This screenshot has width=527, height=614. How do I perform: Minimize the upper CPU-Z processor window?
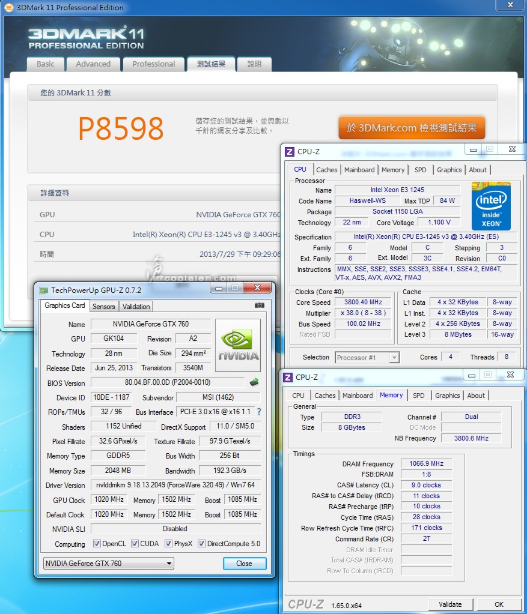pos(474,149)
